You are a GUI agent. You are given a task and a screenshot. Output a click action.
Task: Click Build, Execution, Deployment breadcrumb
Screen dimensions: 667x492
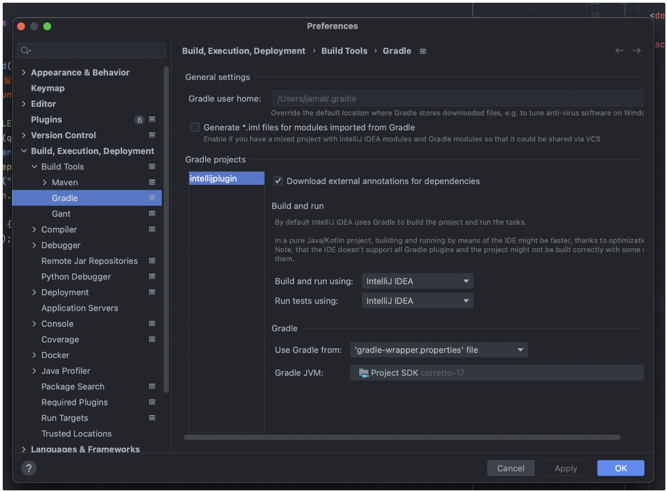pyautogui.click(x=244, y=51)
